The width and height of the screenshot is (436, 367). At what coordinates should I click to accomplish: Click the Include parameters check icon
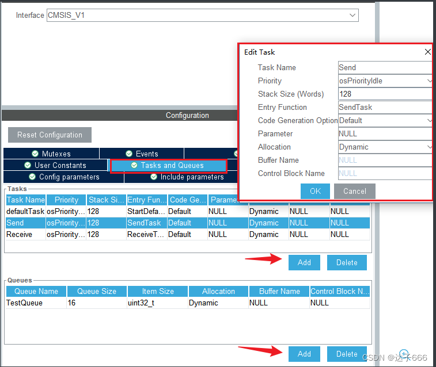click(154, 177)
